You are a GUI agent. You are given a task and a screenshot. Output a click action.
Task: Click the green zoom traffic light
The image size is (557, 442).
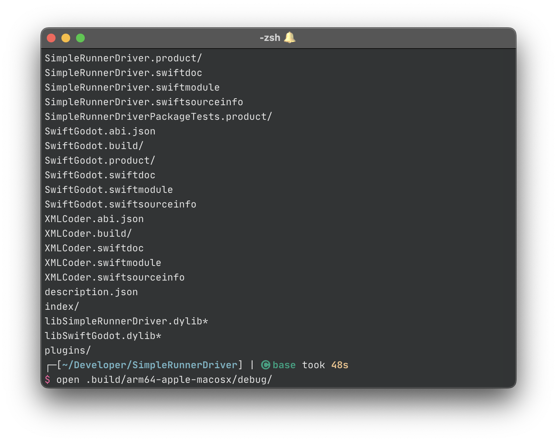tap(80, 38)
